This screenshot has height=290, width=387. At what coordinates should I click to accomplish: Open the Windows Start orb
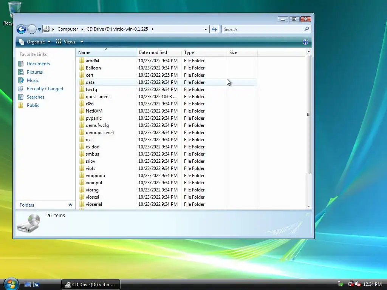(11, 284)
